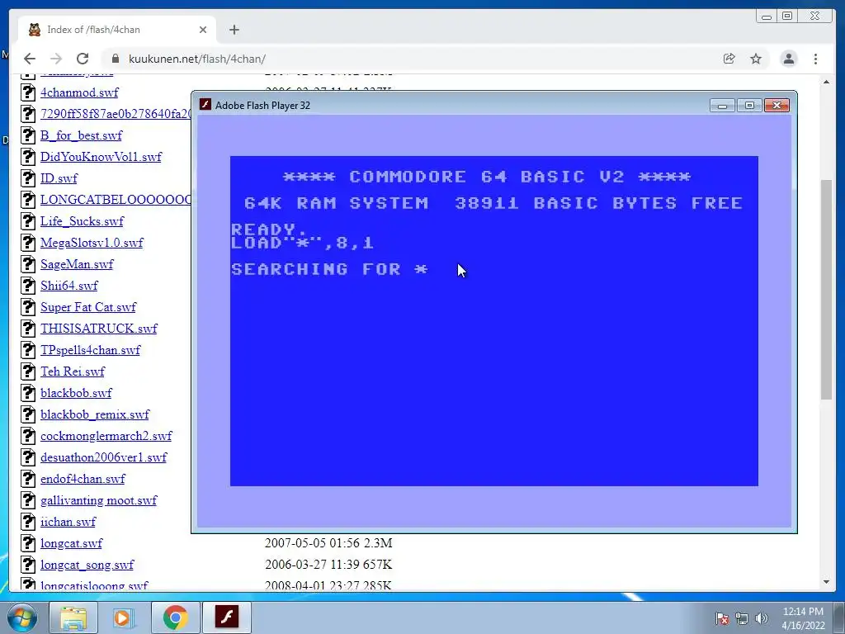Click the '2007-05-05 01:56 2.3M' entry
Screen dimensions: 845x634
click(x=328, y=543)
